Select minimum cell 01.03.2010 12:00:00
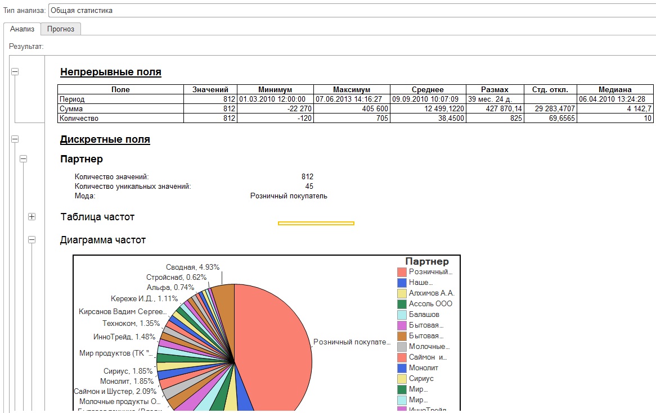 [275, 99]
